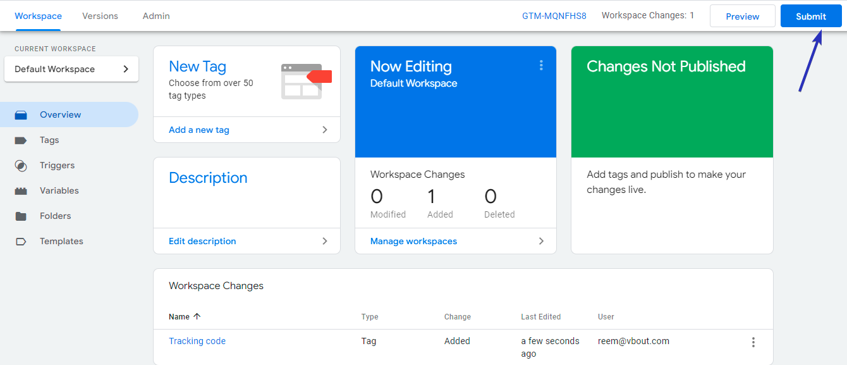Open the Tracking code tag link
Image resolution: width=847 pixels, height=365 pixels.
(x=197, y=341)
